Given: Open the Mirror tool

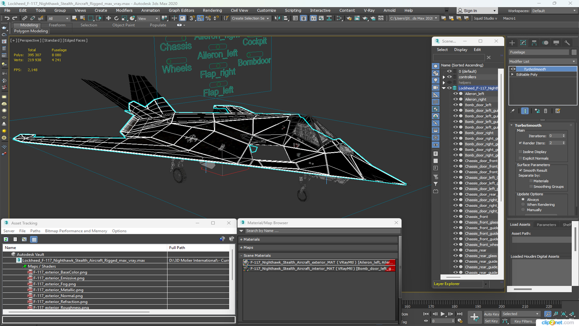Looking at the screenshot, I should pos(277,18).
